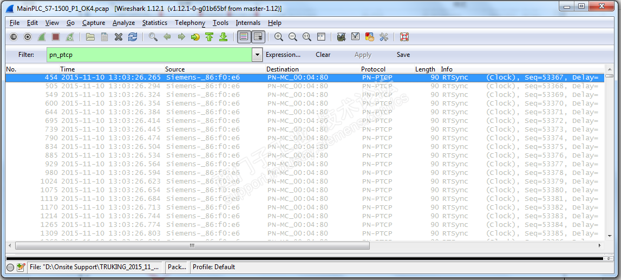
Task: Open help lifebuoy icon
Action: pyautogui.click(x=404, y=37)
